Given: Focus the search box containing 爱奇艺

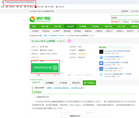Looking at the screenshot, I should tap(125, 18).
